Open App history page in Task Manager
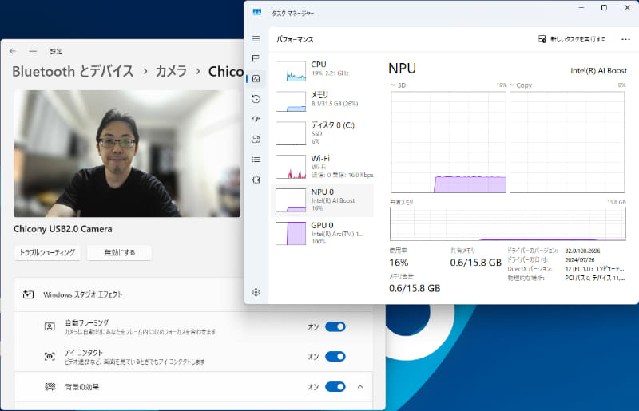 [x=256, y=99]
